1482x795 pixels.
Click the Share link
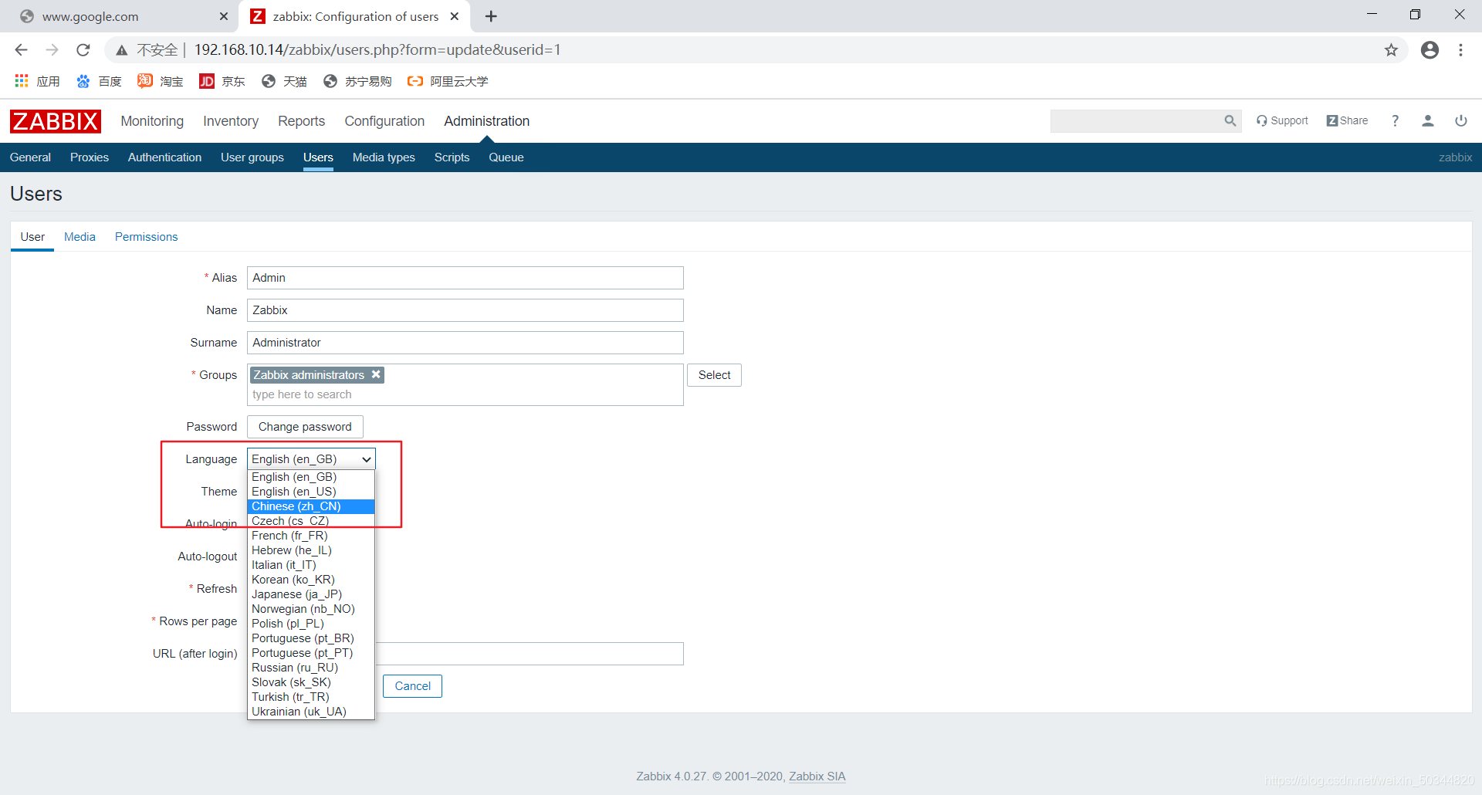coord(1348,120)
